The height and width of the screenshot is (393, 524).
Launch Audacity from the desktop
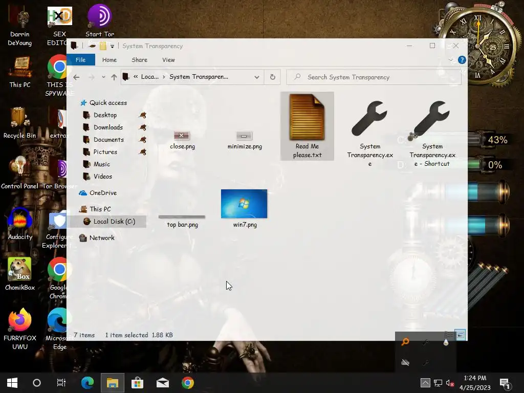pyautogui.click(x=20, y=224)
